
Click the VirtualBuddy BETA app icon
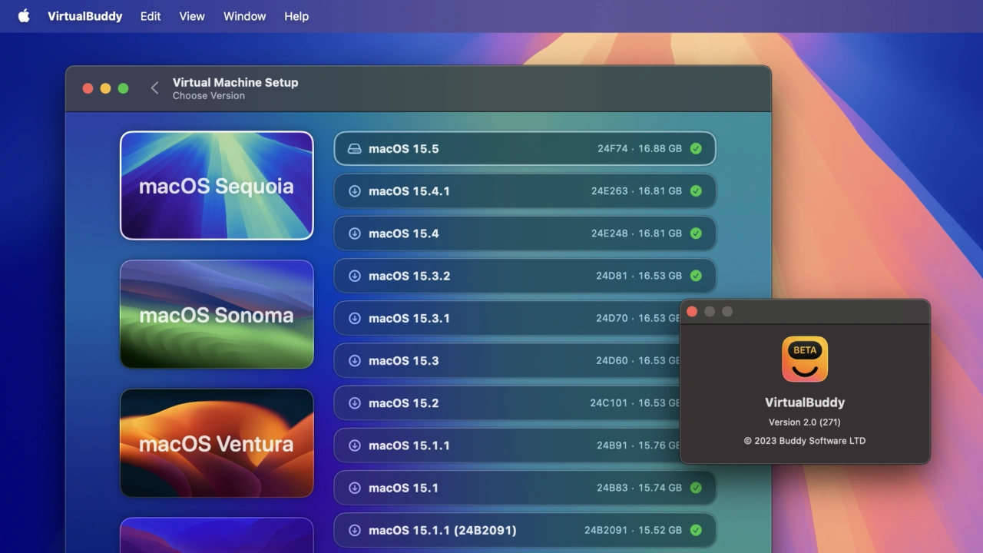point(804,359)
